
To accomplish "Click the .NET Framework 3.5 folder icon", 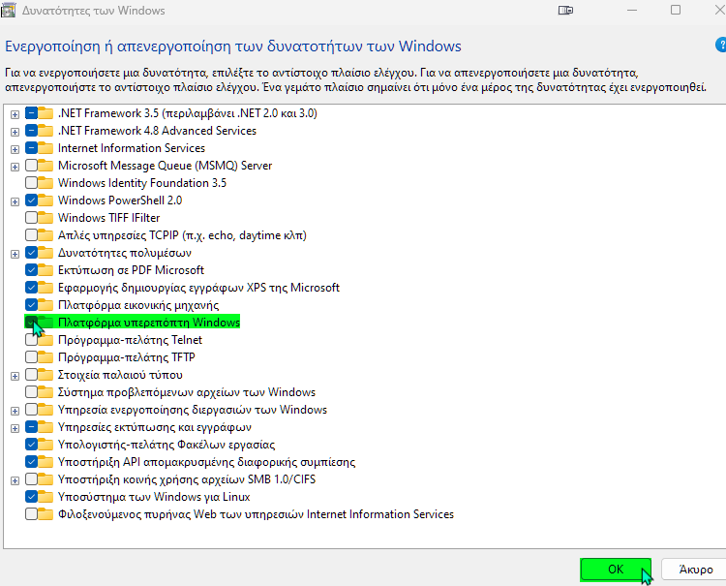I will tap(45, 113).
